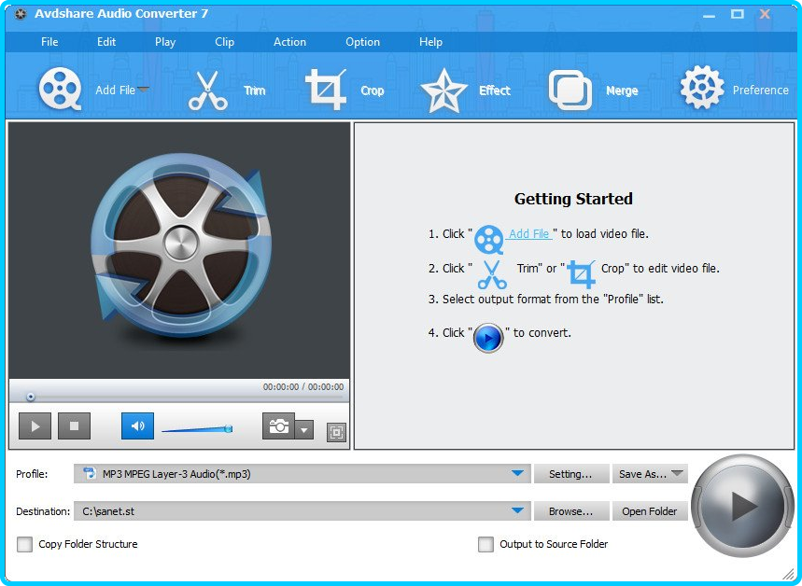
Task: Close the Avdshare Audio Converter window
Action: click(765, 14)
